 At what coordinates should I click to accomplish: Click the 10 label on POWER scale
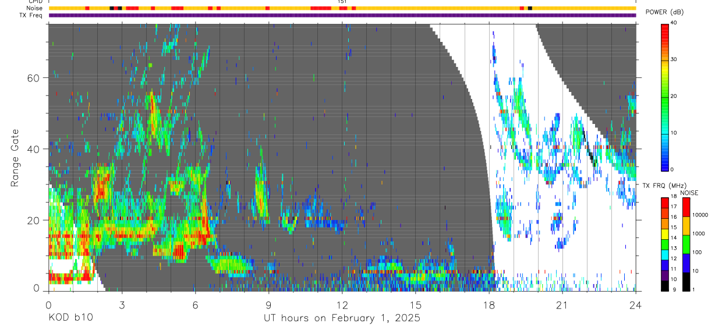[x=674, y=133]
